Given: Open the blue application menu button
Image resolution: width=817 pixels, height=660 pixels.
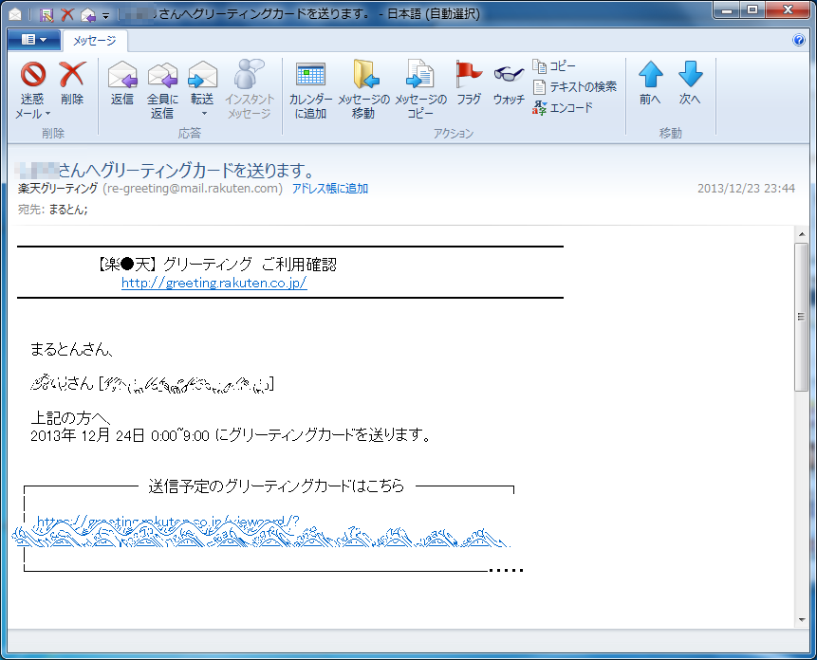Looking at the screenshot, I should coord(34,40).
